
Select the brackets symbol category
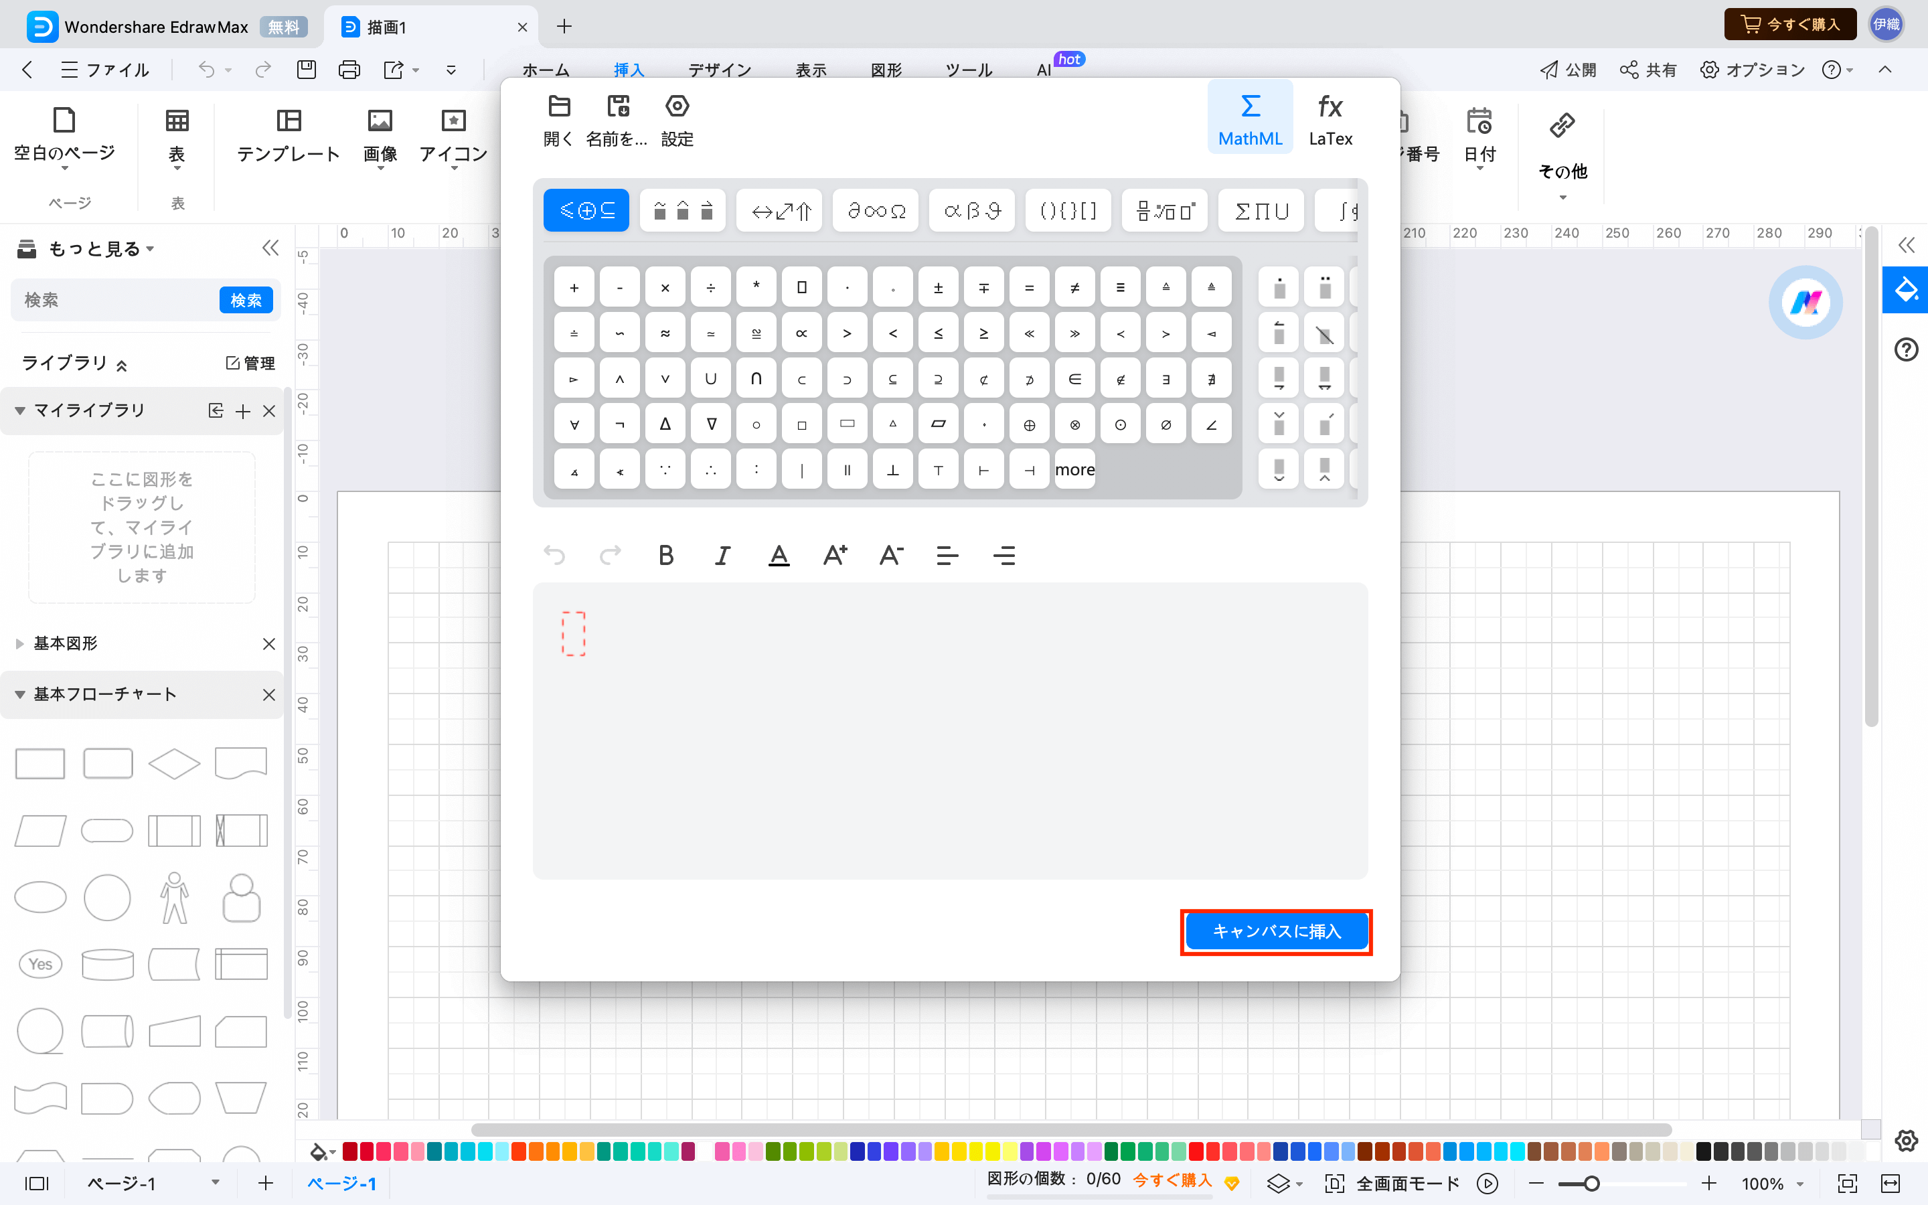click(x=1068, y=210)
